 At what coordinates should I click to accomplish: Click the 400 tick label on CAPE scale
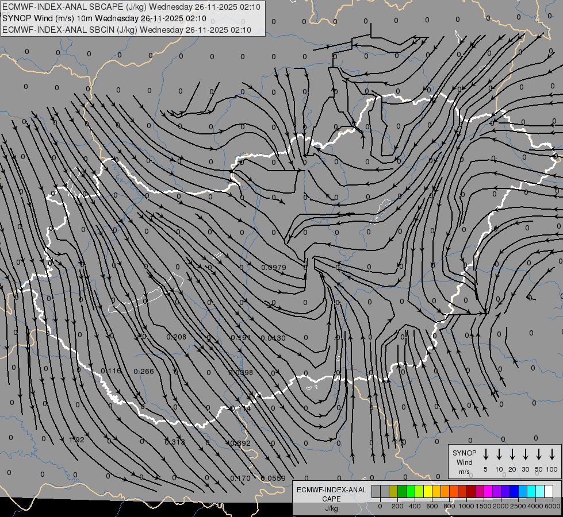click(415, 506)
